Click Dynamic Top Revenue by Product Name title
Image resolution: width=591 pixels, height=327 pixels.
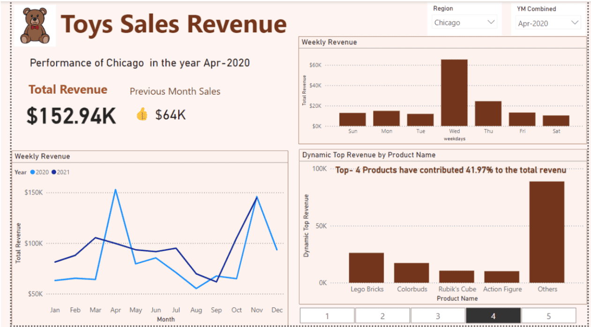click(369, 155)
